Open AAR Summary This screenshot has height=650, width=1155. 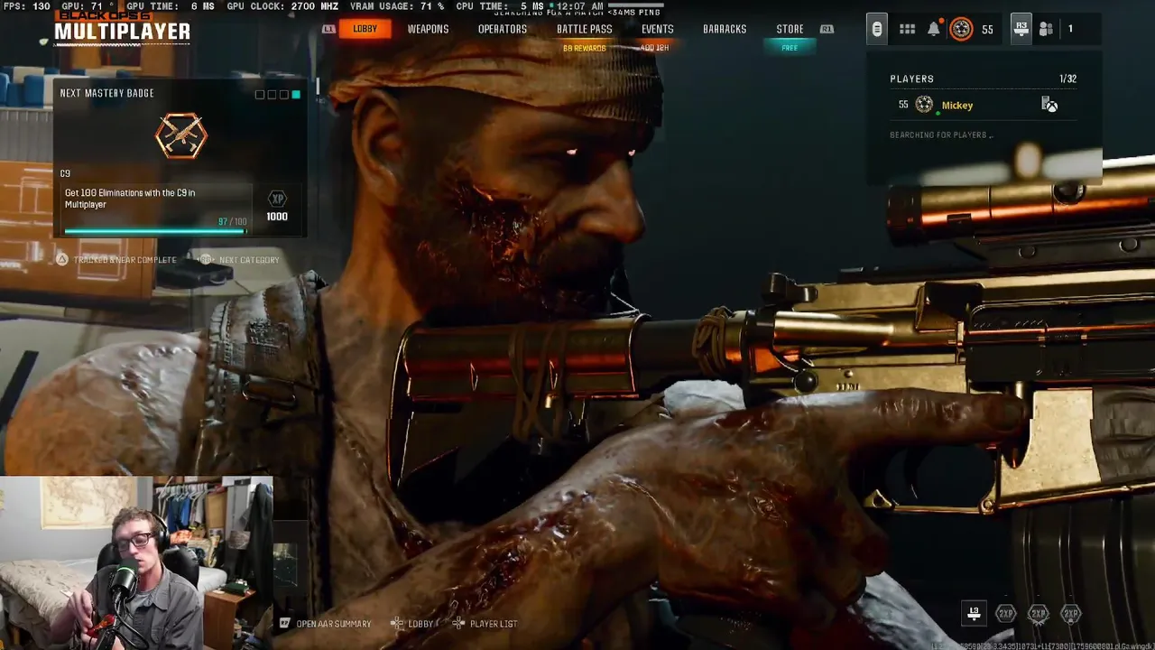coord(334,624)
